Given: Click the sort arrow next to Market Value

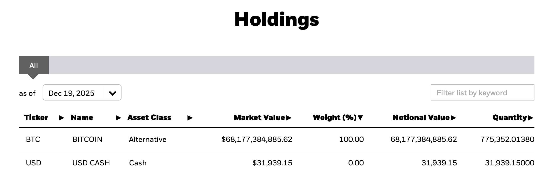Looking at the screenshot, I should point(289,118).
